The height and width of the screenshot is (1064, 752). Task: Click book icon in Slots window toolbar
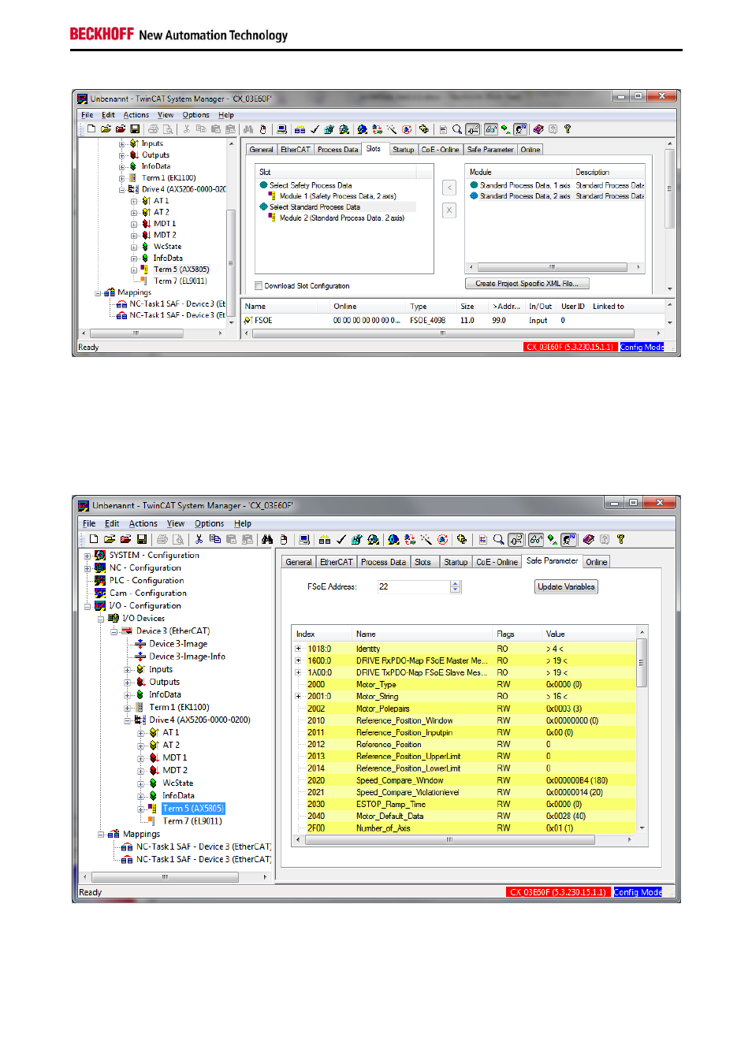click(x=538, y=129)
